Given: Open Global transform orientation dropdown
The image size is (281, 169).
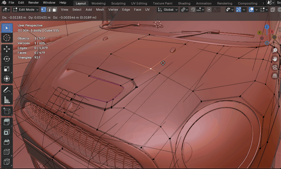Looking at the screenshot, I should pyautogui.click(x=167, y=10).
